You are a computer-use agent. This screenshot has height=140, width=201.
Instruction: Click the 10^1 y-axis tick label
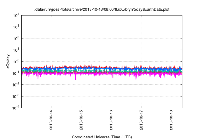coord(16,50)
